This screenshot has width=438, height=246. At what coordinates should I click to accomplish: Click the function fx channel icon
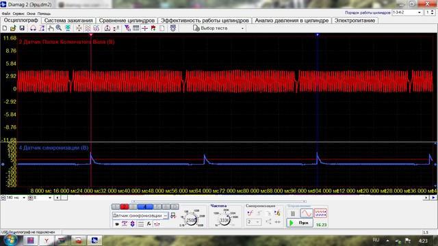149,224
